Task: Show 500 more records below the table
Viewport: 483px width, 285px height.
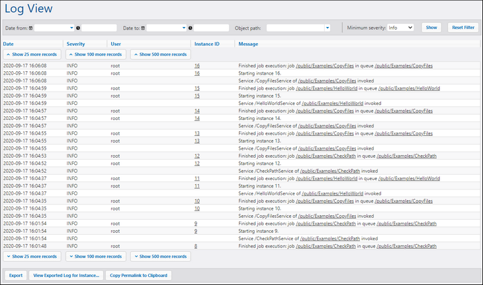Action: coord(161,257)
